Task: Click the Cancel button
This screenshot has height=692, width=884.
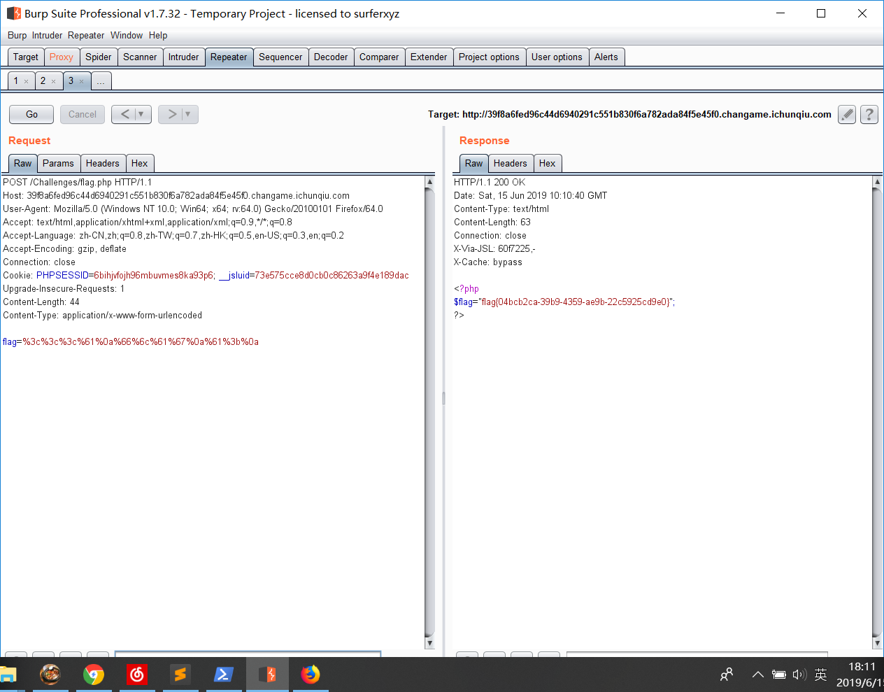Action: [83, 114]
